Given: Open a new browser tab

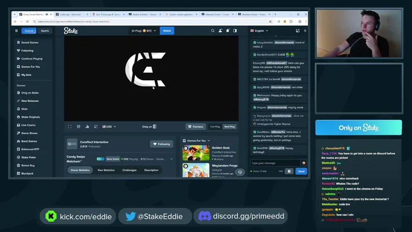Looking at the screenshot, I should pyautogui.click(x=275, y=14).
